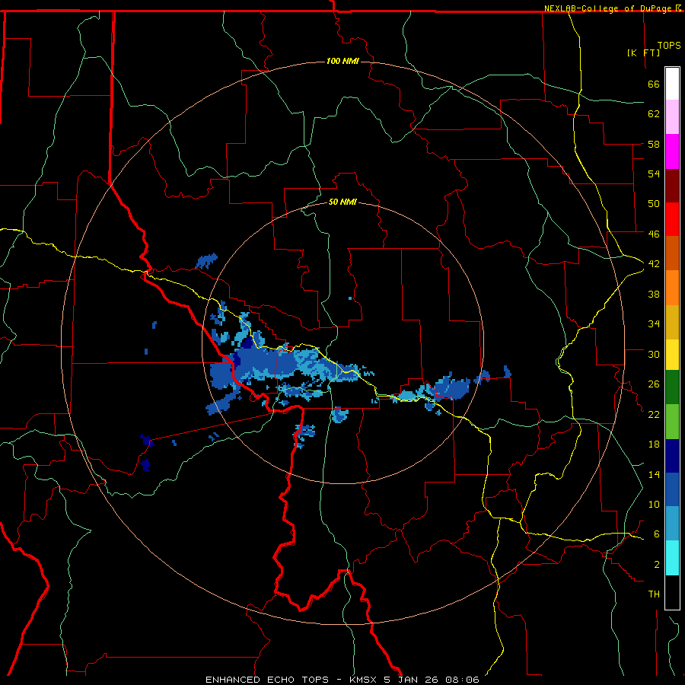The height and width of the screenshot is (685, 685).
Task: Select the dark red legend swatch
Action: click(x=672, y=185)
